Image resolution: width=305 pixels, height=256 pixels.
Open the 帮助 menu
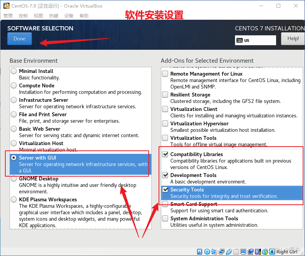[84, 16]
